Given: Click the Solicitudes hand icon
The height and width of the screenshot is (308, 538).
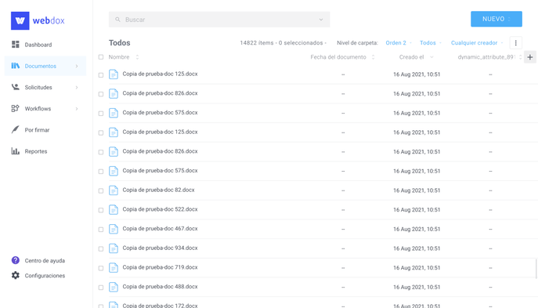Looking at the screenshot, I should [x=16, y=87].
